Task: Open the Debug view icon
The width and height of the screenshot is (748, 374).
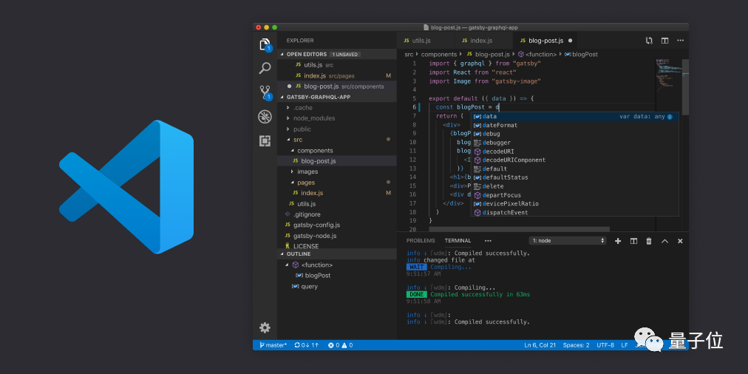Action: (x=265, y=117)
